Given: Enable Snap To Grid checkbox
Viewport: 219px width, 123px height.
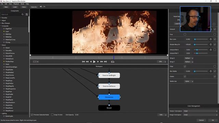Looking at the screenshot, I should pyautogui.click(x=52, y=115).
